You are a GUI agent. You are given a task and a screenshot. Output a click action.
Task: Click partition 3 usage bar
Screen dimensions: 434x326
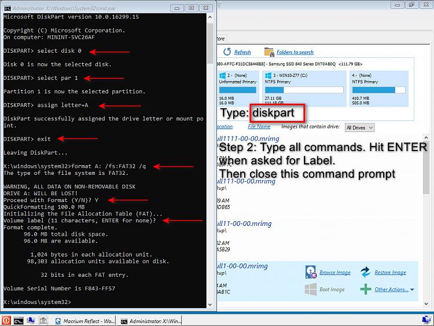point(304,90)
